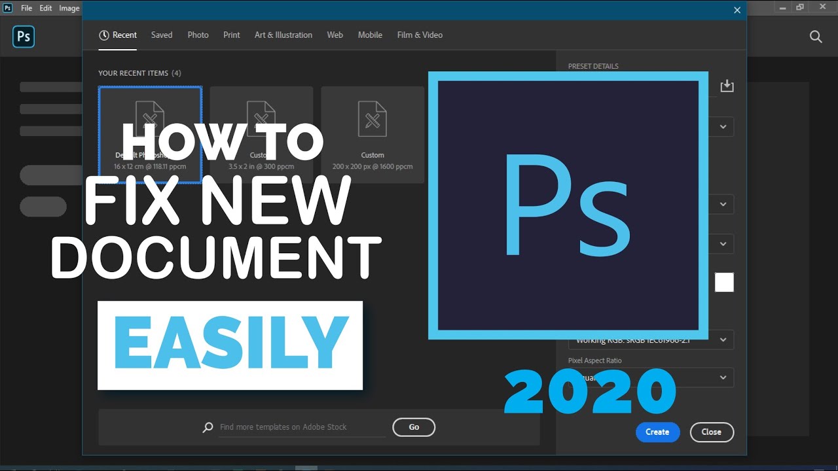The width and height of the screenshot is (838, 471).
Task: Open the Film & Video tab
Action: tap(420, 35)
